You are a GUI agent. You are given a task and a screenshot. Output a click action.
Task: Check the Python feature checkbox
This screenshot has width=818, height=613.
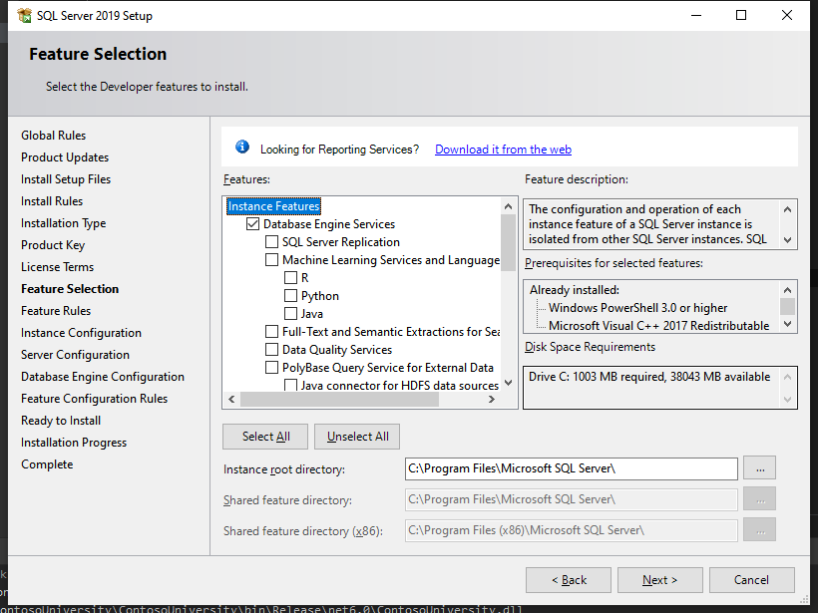click(x=290, y=296)
